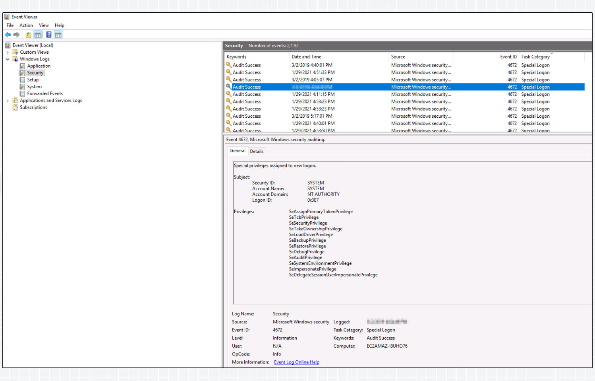Click key icon of 3/2/2019 5:17:01 PM event
The width and height of the screenshot is (595, 381).
(x=229, y=116)
